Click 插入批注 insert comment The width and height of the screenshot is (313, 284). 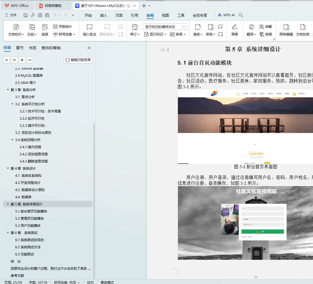point(89,30)
